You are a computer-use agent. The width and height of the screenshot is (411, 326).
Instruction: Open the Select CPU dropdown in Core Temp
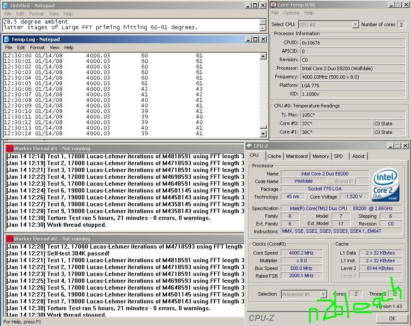coord(355,25)
